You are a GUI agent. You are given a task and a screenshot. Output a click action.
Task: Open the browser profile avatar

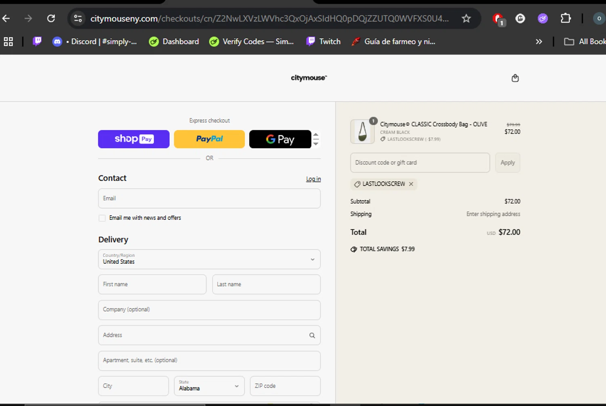[x=599, y=18]
